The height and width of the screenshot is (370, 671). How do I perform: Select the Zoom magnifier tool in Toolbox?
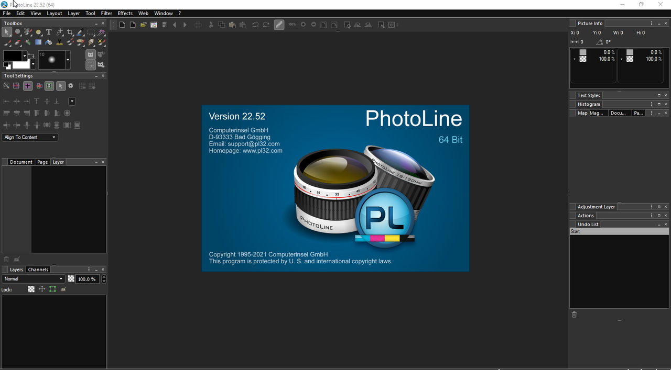point(17,32)
